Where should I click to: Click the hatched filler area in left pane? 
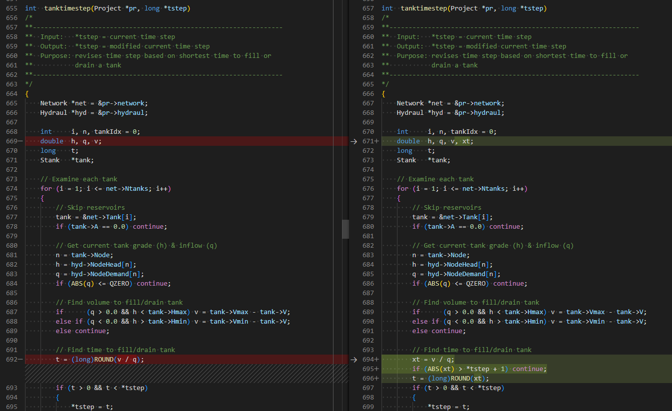pyautogui.click(x=186, y=374)
